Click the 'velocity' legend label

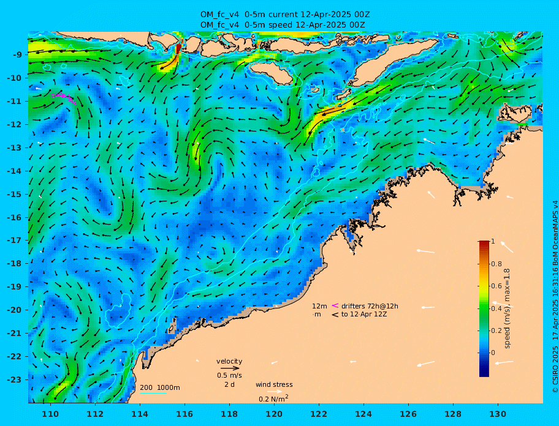(x=229, y=361)
